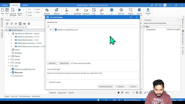
Task: Open the Output panel tab
Action: click(7, 96)
